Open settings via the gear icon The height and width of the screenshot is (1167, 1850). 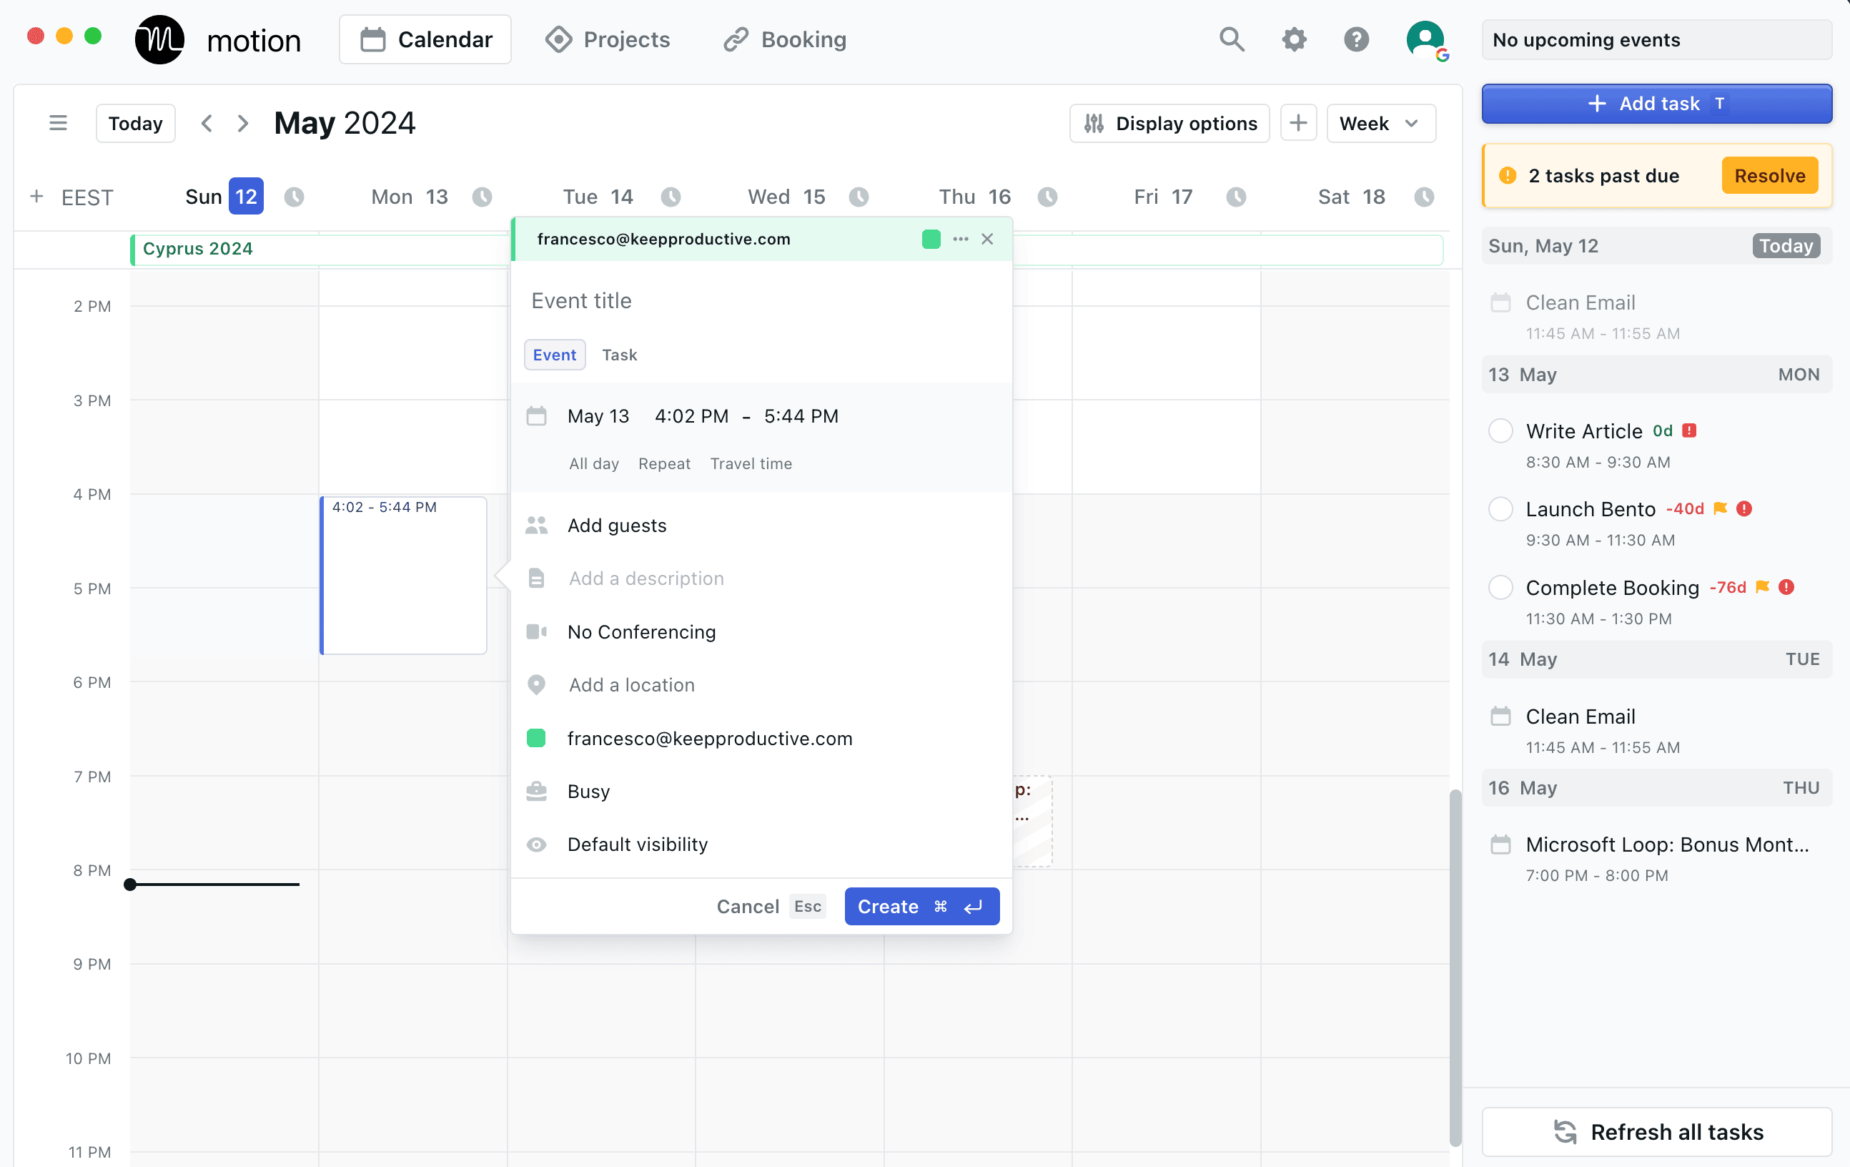click(1294, 39)
